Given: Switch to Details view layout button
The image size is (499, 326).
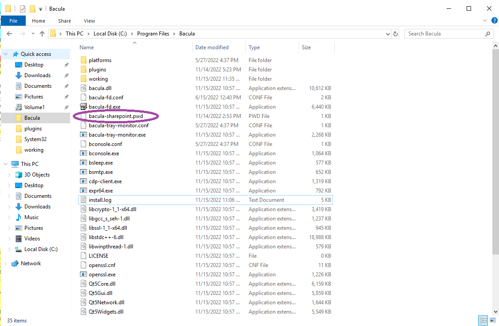Looking at the screenshot, I should pyautogui.click(x=483, y=321).
